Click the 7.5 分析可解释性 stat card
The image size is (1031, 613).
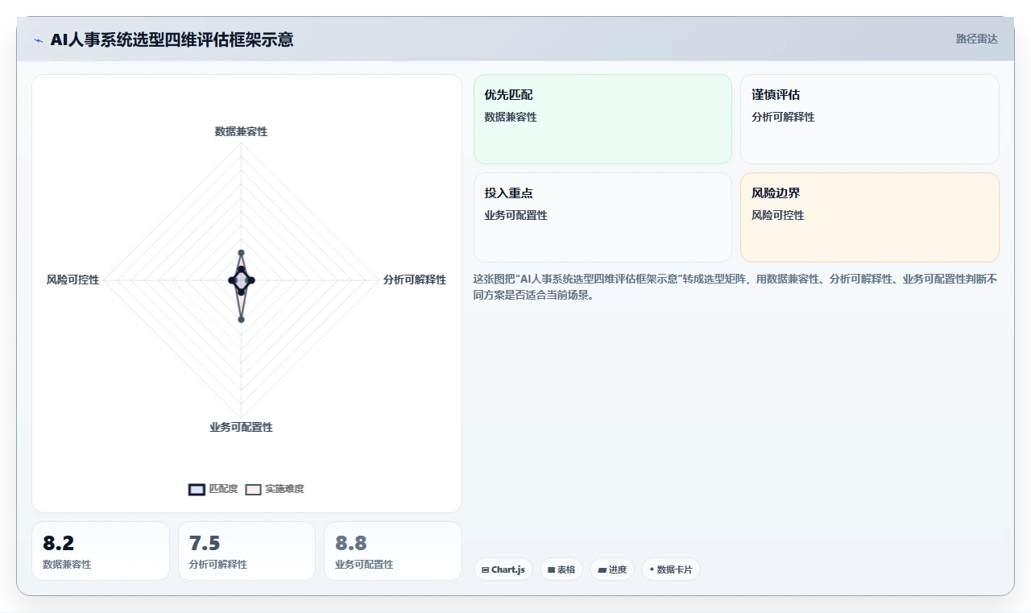(x=246, y=551)
